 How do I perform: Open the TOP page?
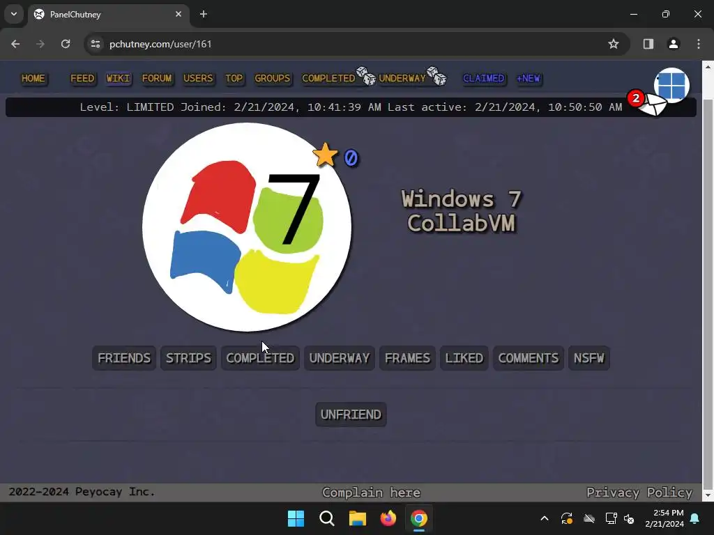tap(234, 78)
